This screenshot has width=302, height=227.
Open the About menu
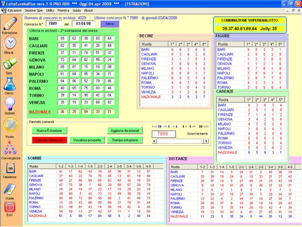pos(88,11)
